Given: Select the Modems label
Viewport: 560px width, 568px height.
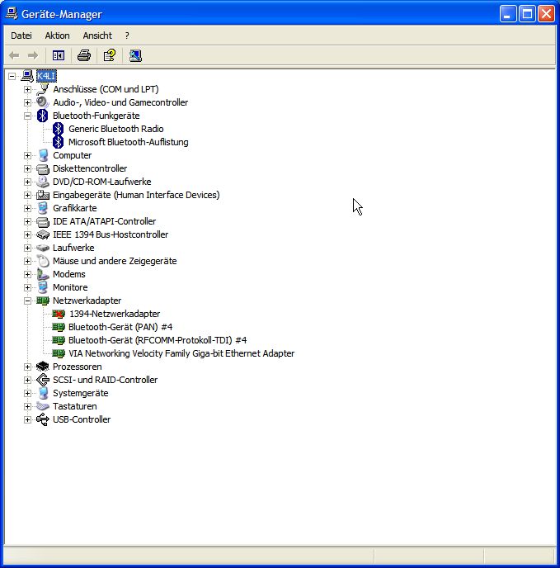Looking at the screenshot, I should [69, 274].
